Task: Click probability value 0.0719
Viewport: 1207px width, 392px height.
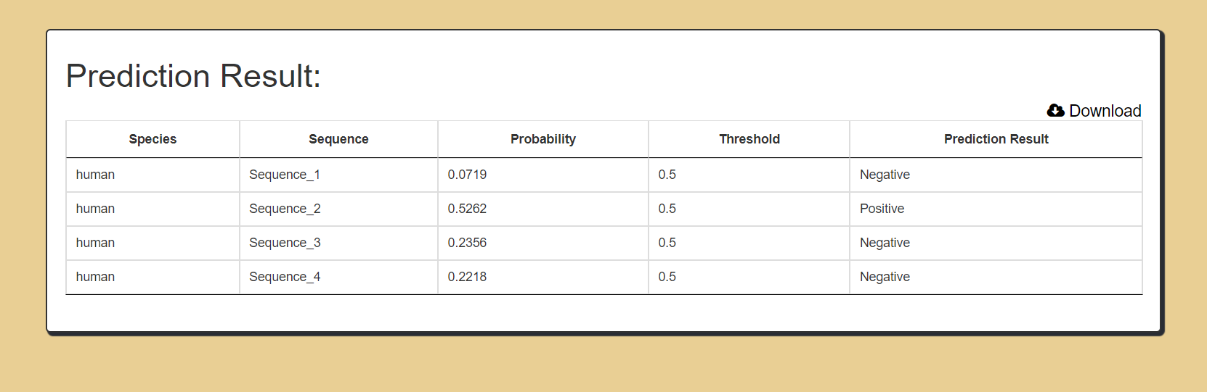Action: click(x=467, y=175)
